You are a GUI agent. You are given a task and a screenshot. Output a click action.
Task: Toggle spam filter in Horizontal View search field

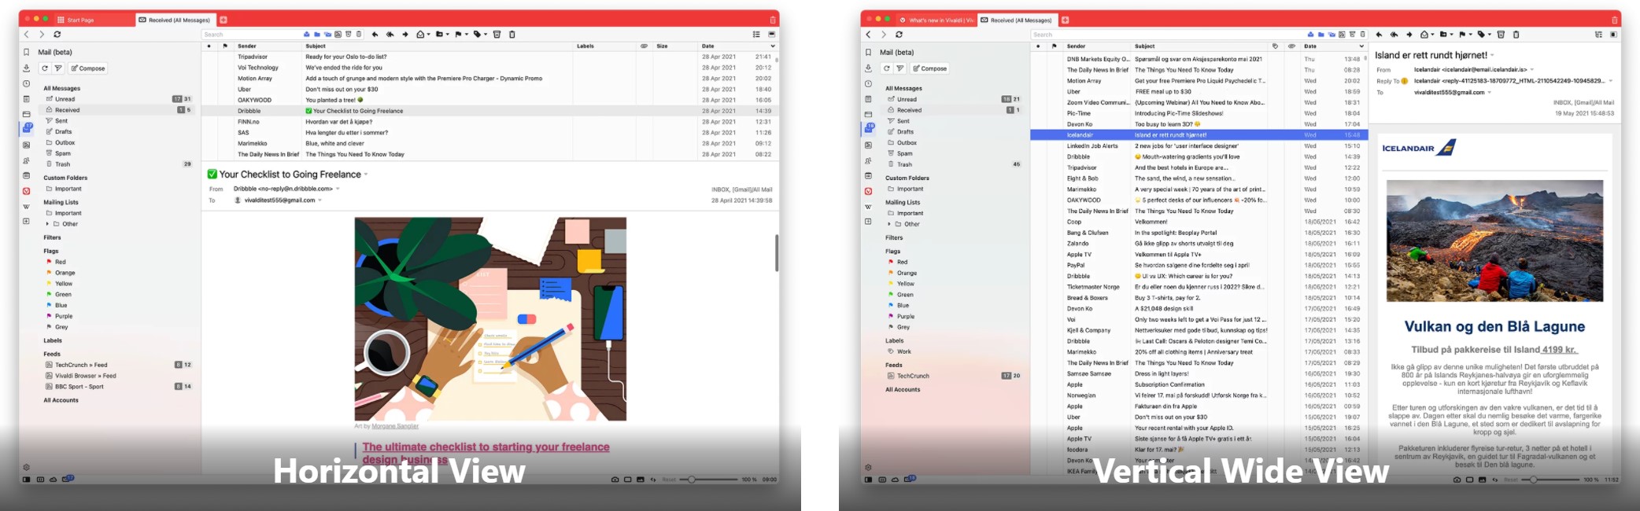tap(349, 35)
